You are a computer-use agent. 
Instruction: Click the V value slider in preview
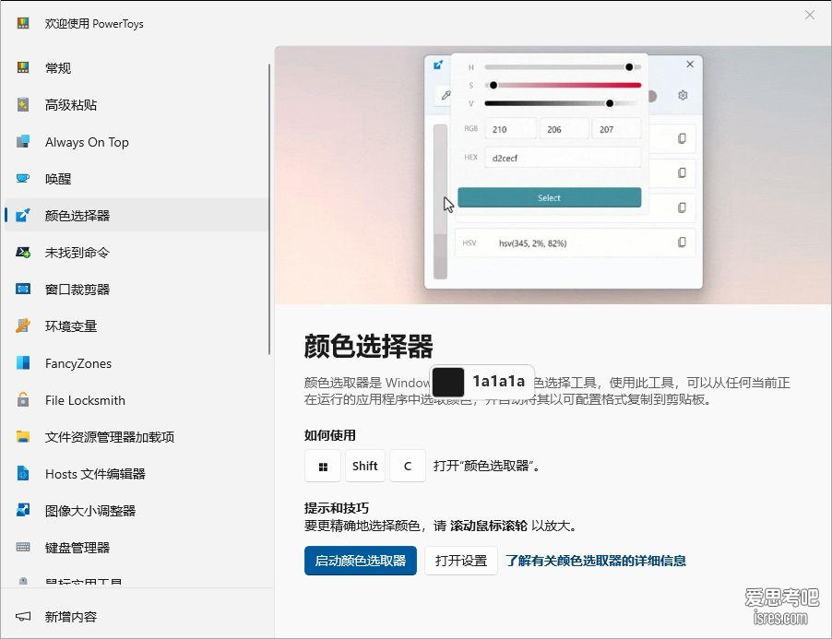coord(563,103)
